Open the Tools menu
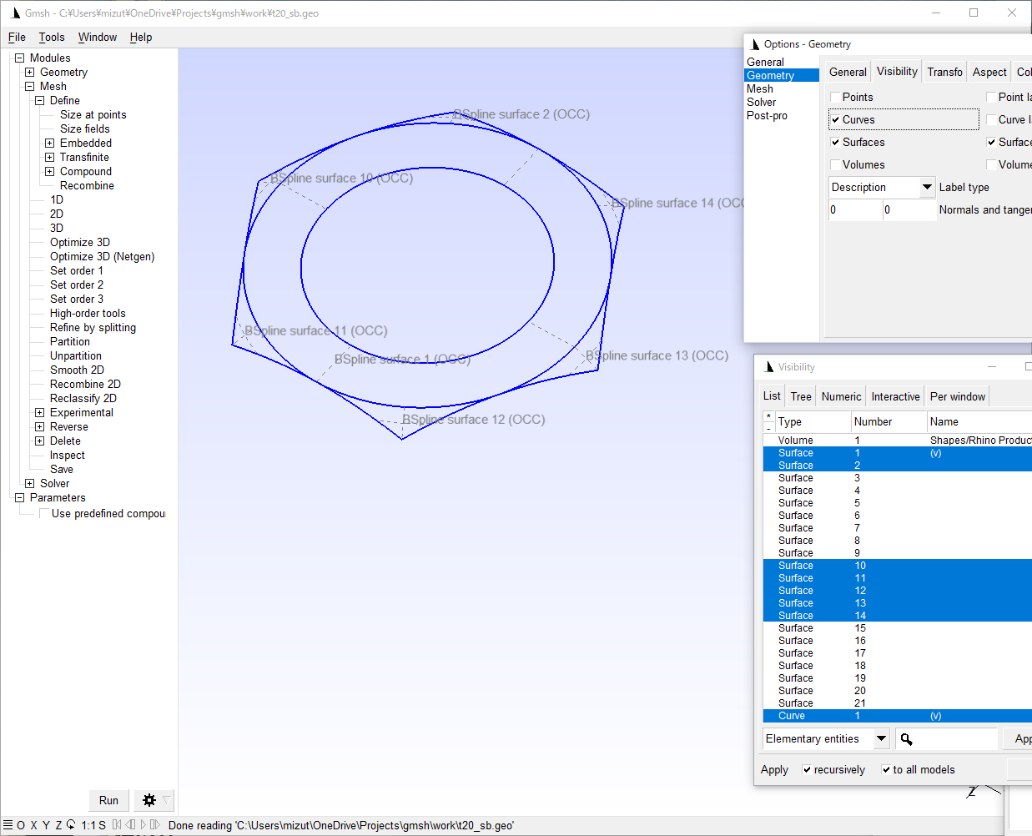The height and width of the screenshot is (836, 1032). pos(52,37)
